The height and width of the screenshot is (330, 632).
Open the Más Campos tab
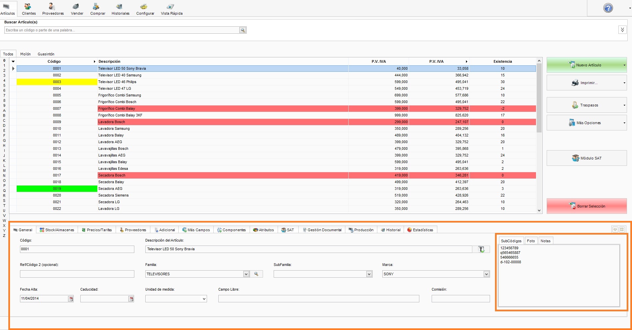[x=196, y=230]
